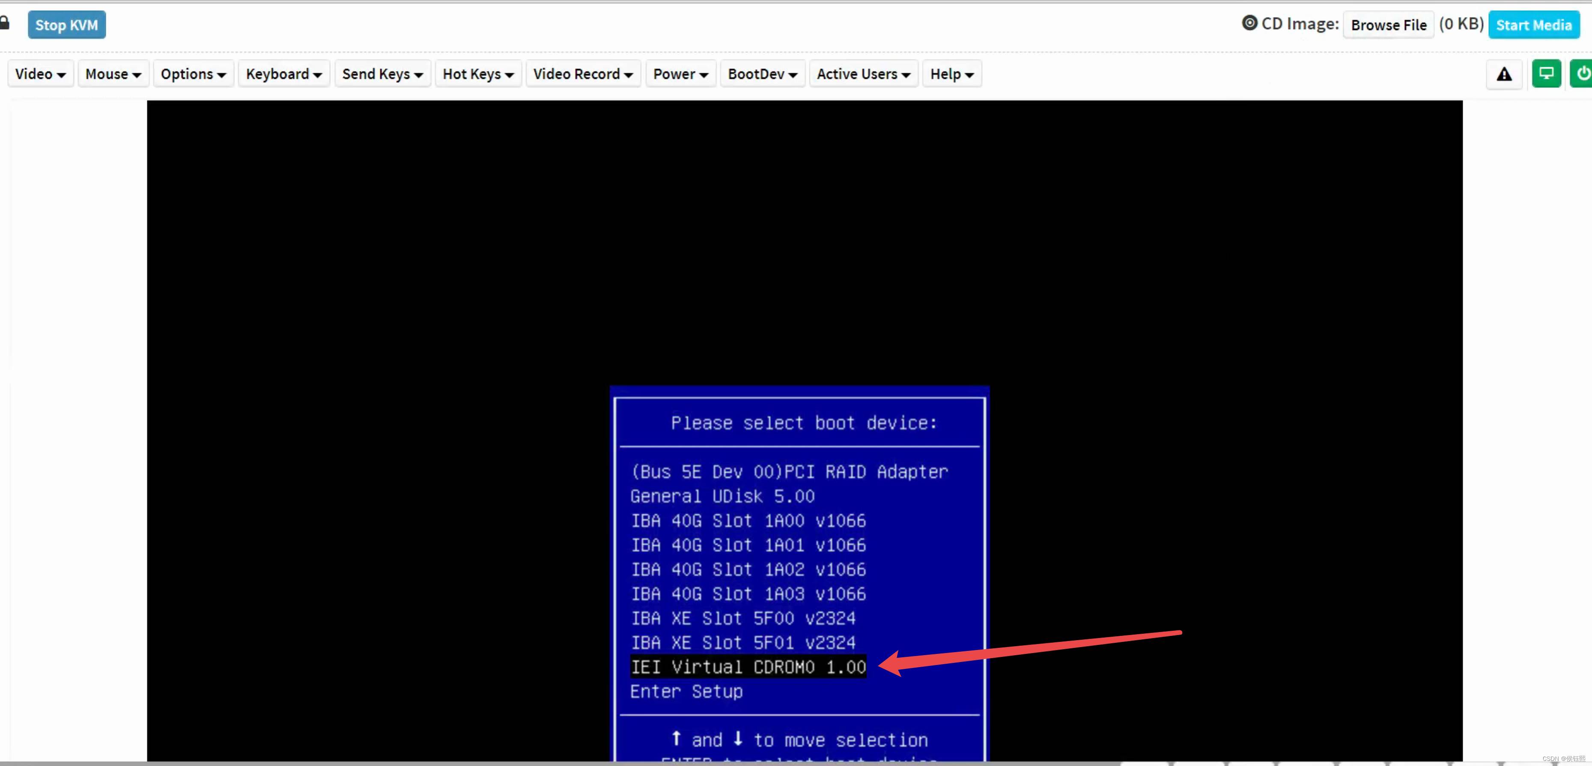
Task: Click the Start Media button
Action: coord(1533,25)
